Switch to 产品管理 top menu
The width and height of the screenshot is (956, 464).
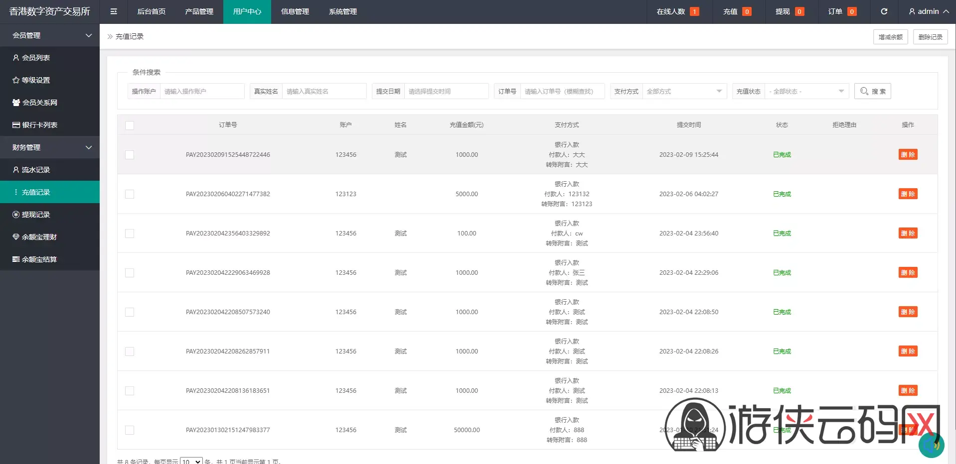199,11
